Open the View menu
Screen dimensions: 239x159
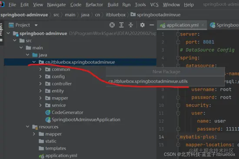(x=38, y=5)
